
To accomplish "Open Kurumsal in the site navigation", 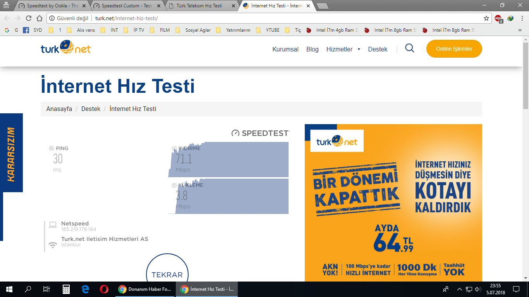I will (x=285, y=49).
